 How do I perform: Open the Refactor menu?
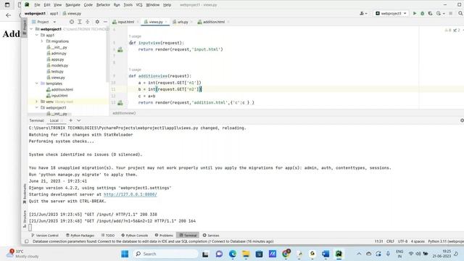103,5
